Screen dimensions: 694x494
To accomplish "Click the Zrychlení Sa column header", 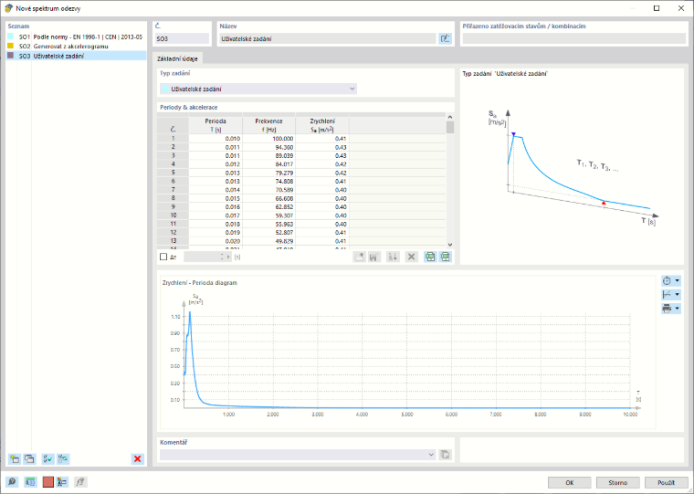I will (322, 125).
